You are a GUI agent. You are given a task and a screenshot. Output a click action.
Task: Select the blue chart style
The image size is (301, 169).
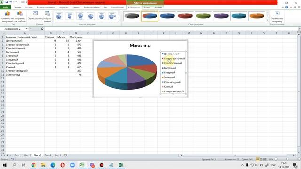click(x=167, y=16)
